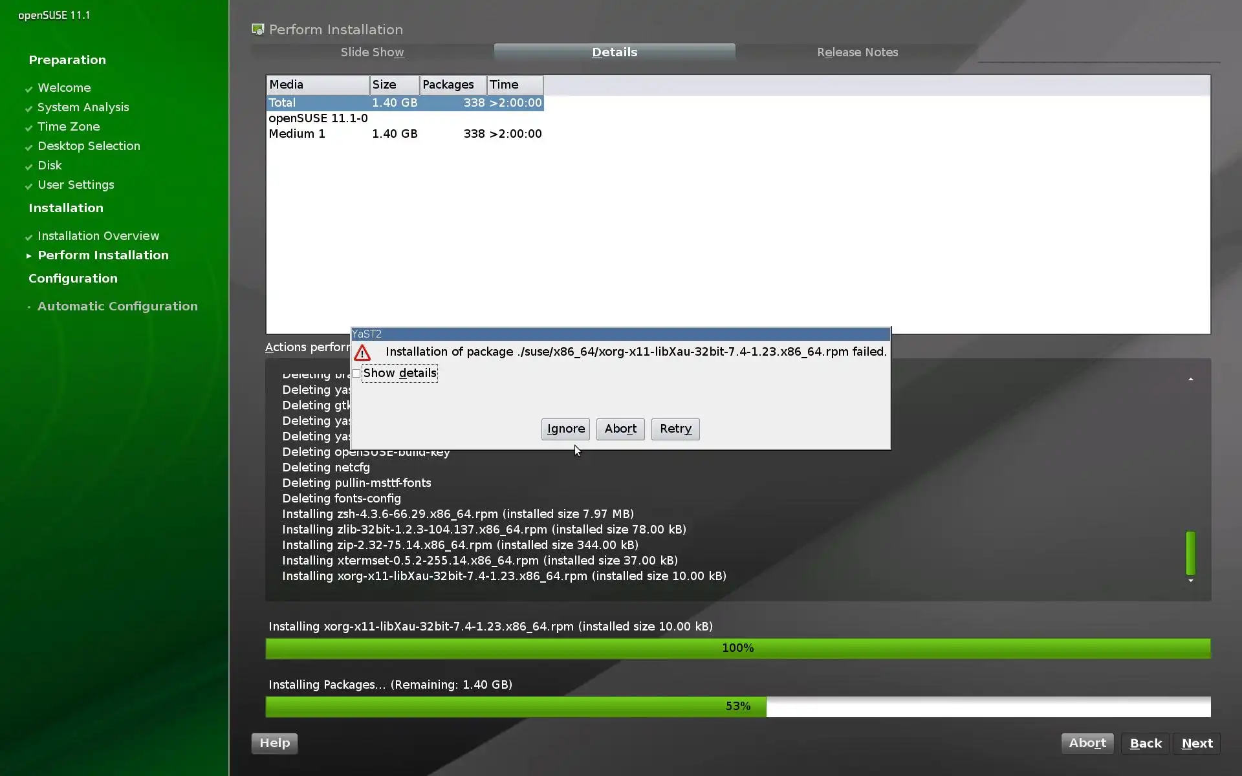Open the Release Notes tab

pos(857,52)
